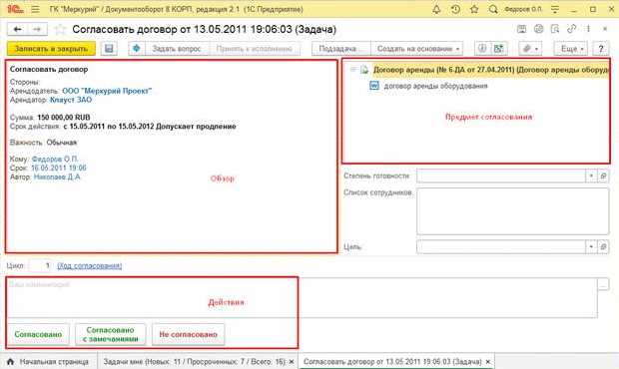Switch to the Задачи мне tab

point(198,361)
